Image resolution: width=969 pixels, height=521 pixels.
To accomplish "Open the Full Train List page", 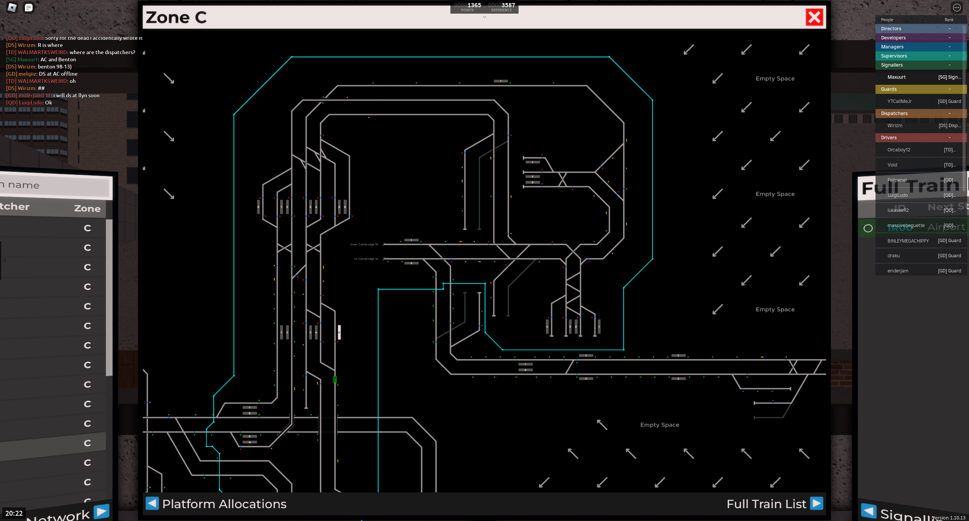I will click(766, 504).
